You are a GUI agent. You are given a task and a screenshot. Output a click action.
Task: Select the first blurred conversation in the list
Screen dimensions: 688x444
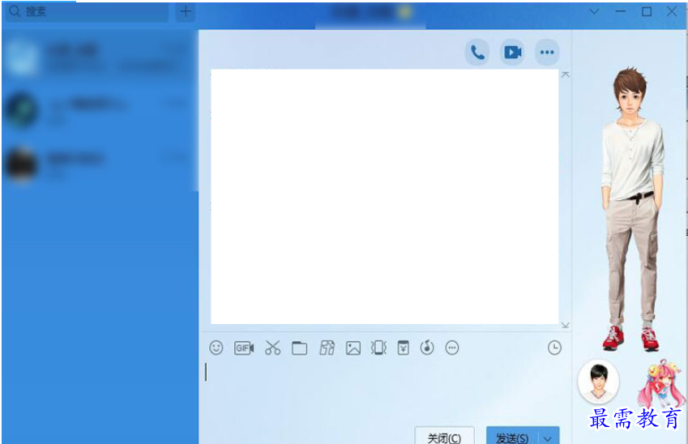(100, 57)
